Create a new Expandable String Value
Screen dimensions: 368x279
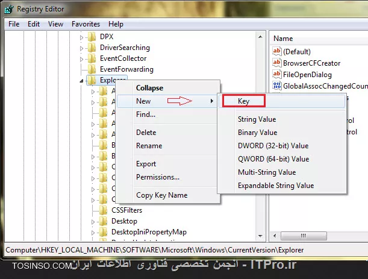click(282, 186)
